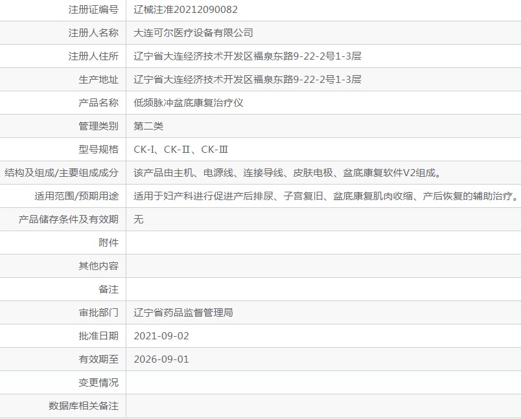Select model spec CK-Ⅰ、CK-Ⅱ、CK-Ⅲ
Viewport: 521px width, 419px height.
[181, 150]
